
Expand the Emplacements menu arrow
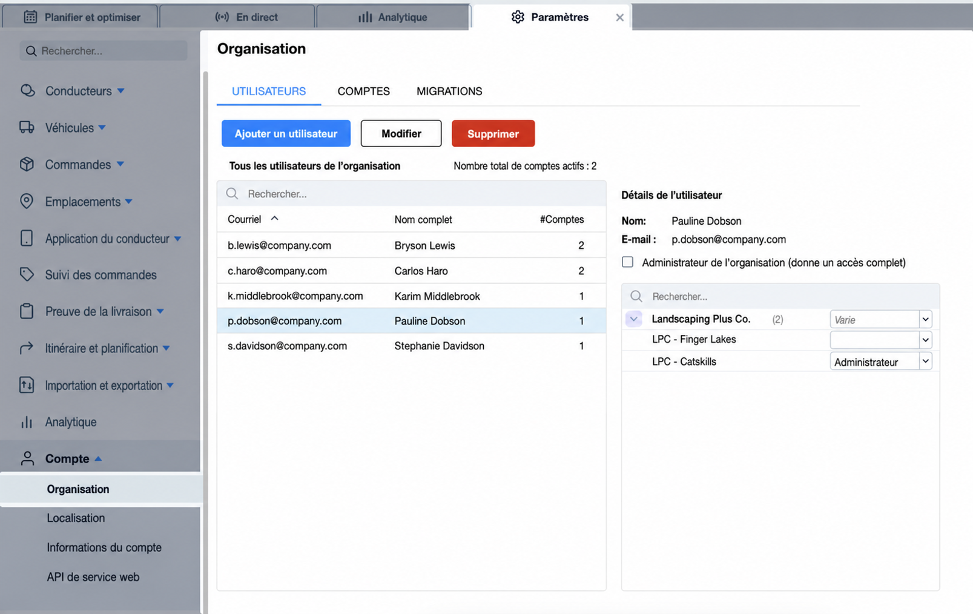click(x=128, y=202)
